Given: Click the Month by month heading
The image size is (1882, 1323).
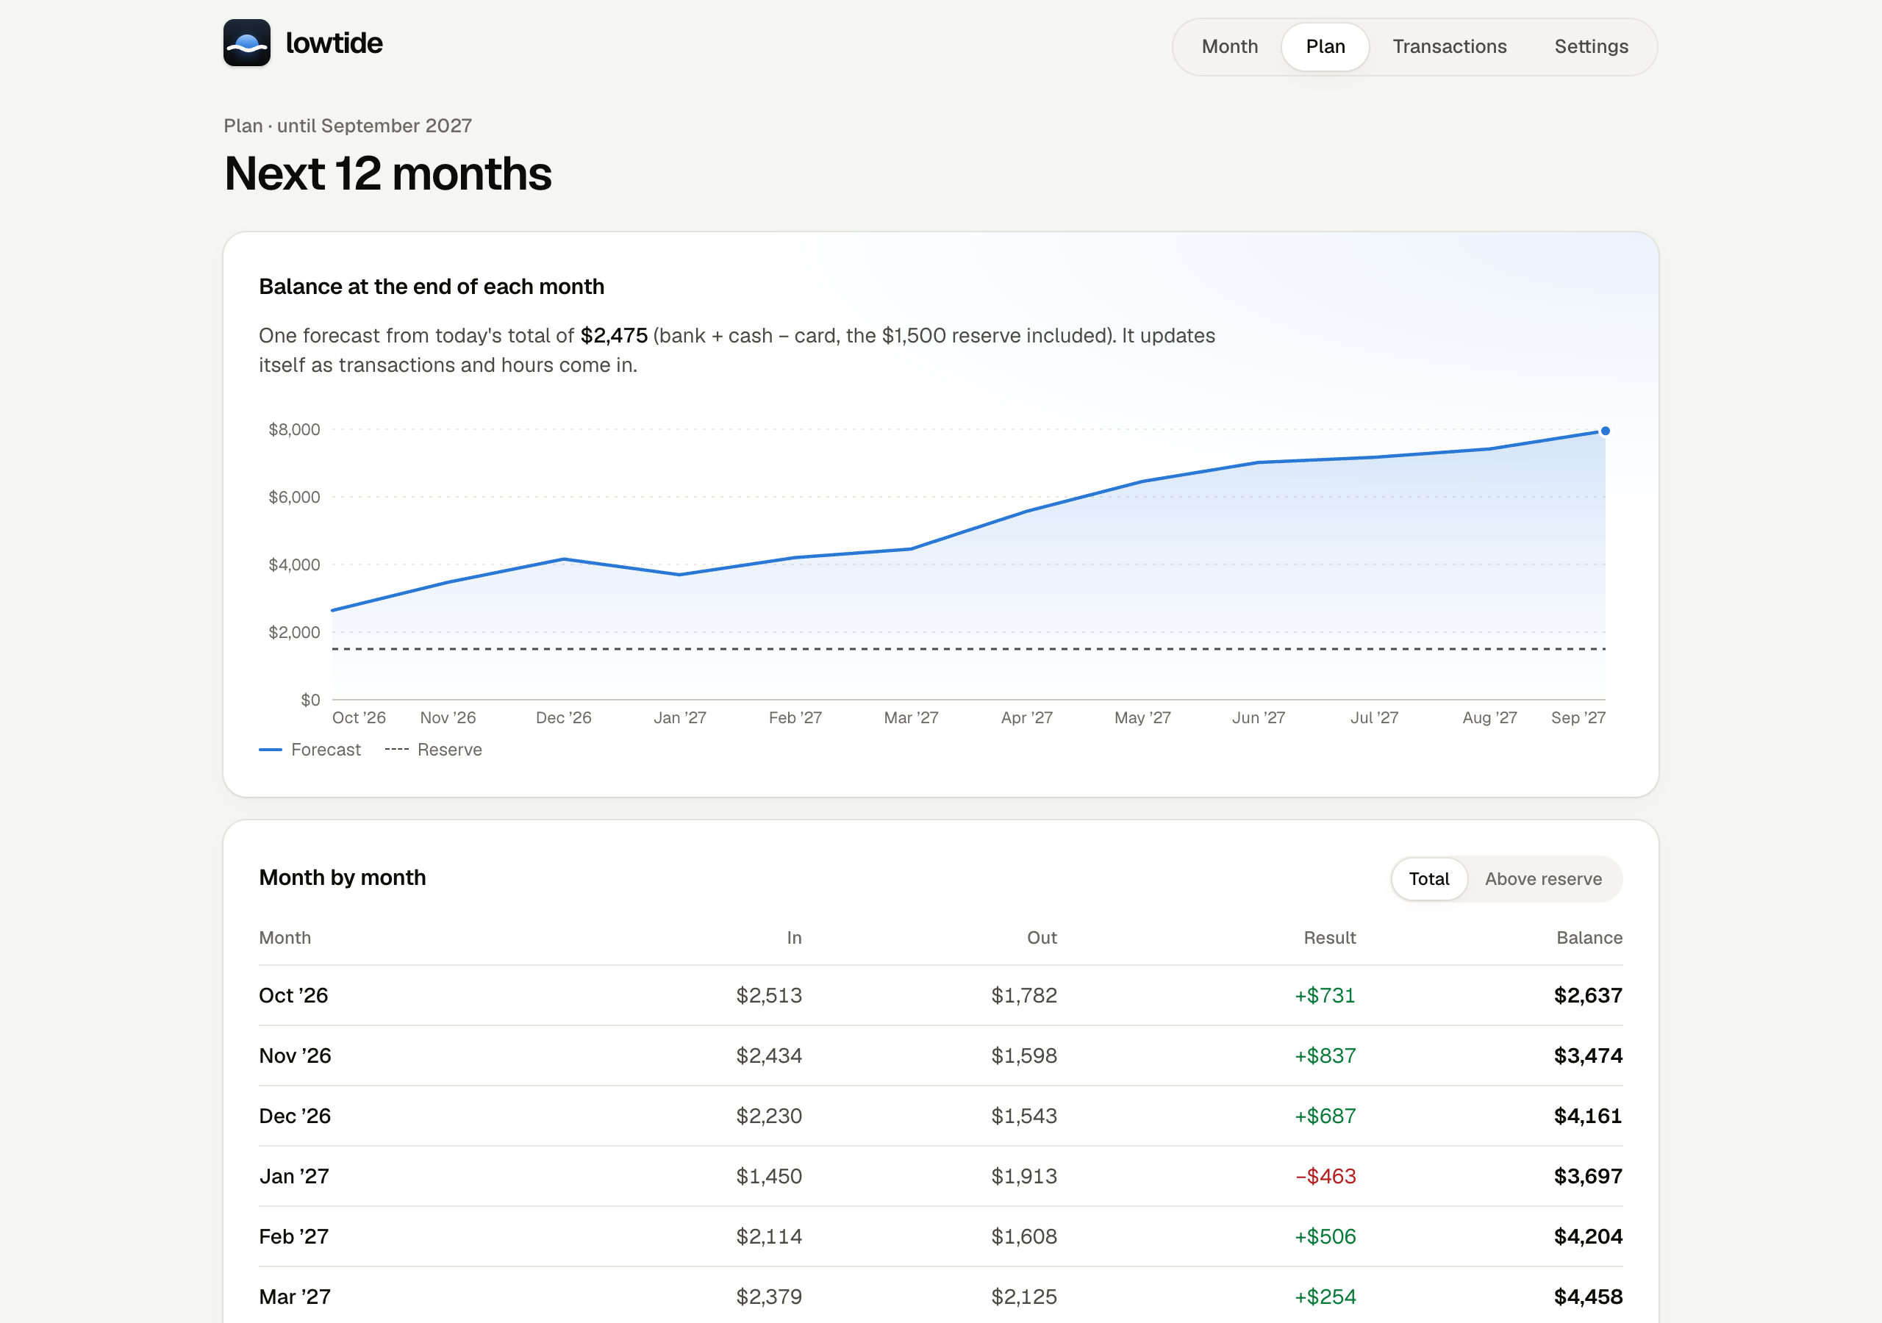Looking at the screenshot, I should [343, 878].
